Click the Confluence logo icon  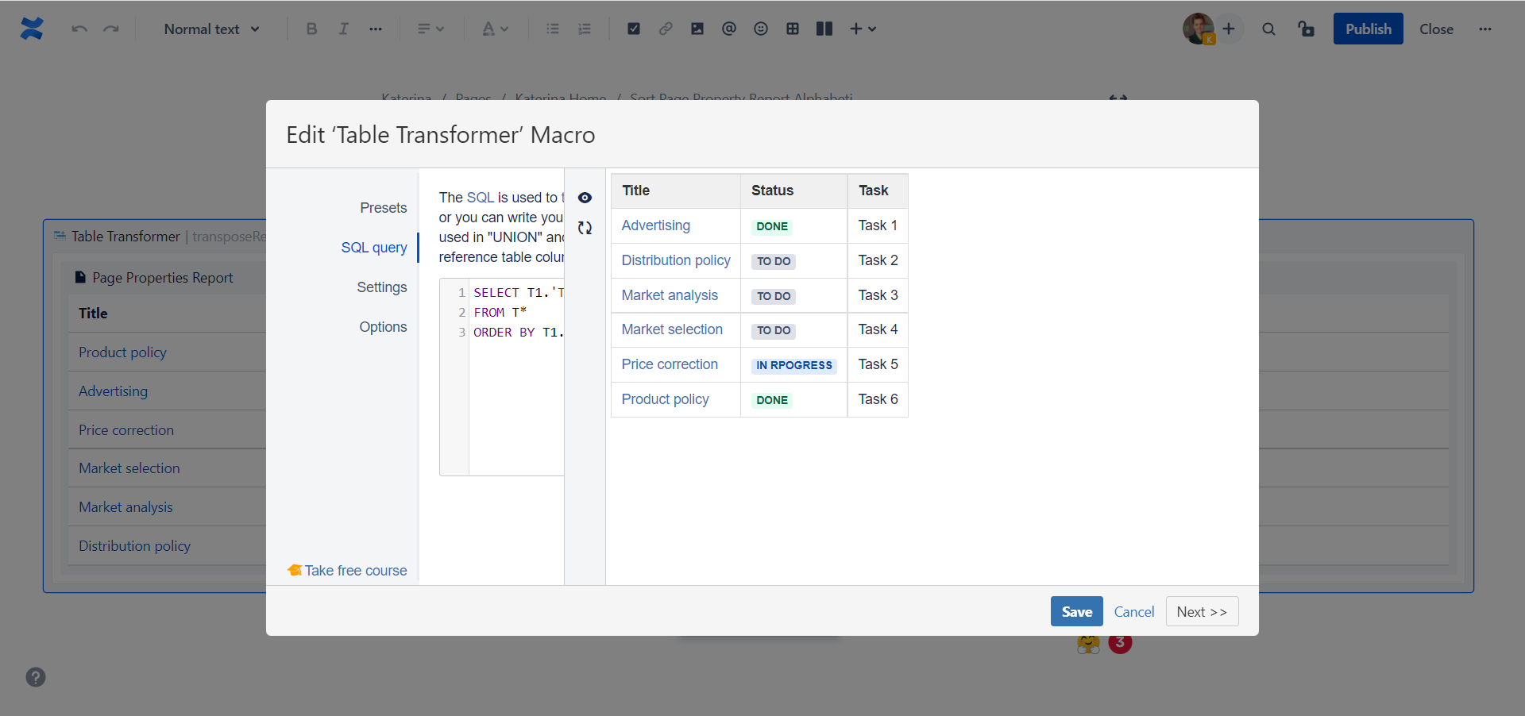click(x=32, y=29)
